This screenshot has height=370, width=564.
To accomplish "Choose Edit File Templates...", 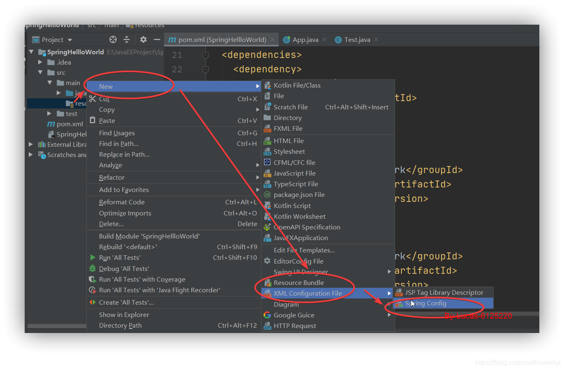I will pos(328,250).
